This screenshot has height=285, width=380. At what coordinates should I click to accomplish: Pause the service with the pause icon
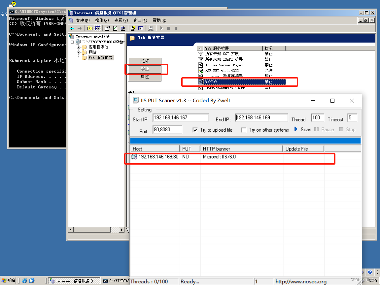click(x=176, y=28)
